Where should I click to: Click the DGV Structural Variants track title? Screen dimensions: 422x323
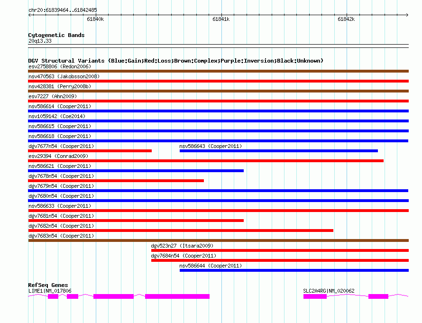[x=176, y=61]
